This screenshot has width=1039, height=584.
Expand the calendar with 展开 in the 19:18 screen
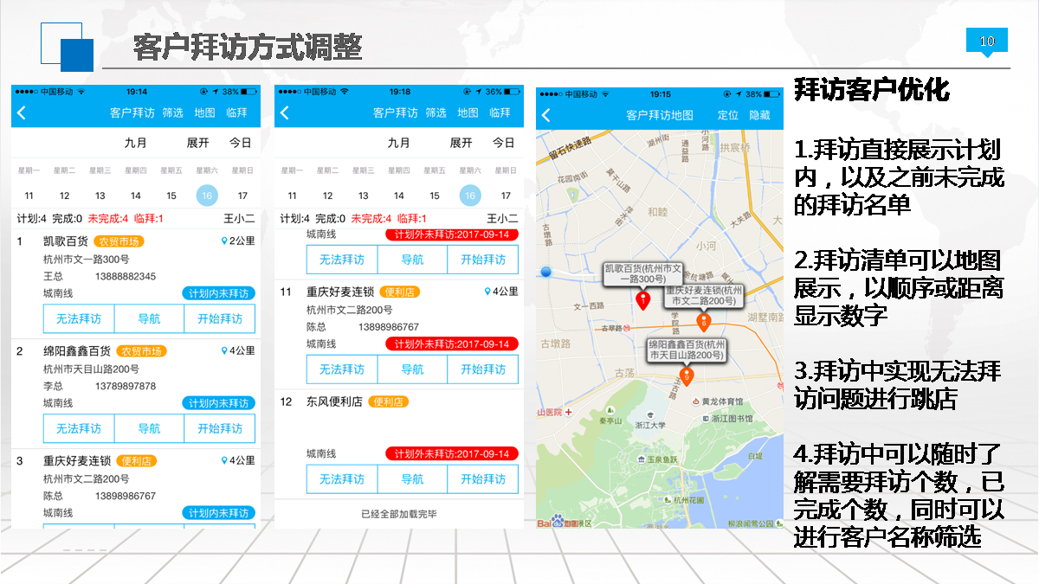[x=461, y=143]
